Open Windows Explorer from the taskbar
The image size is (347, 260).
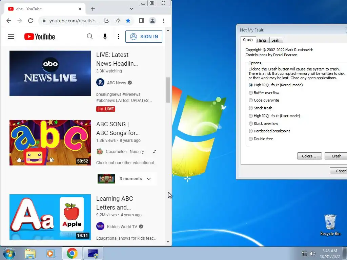coord(30,254)
